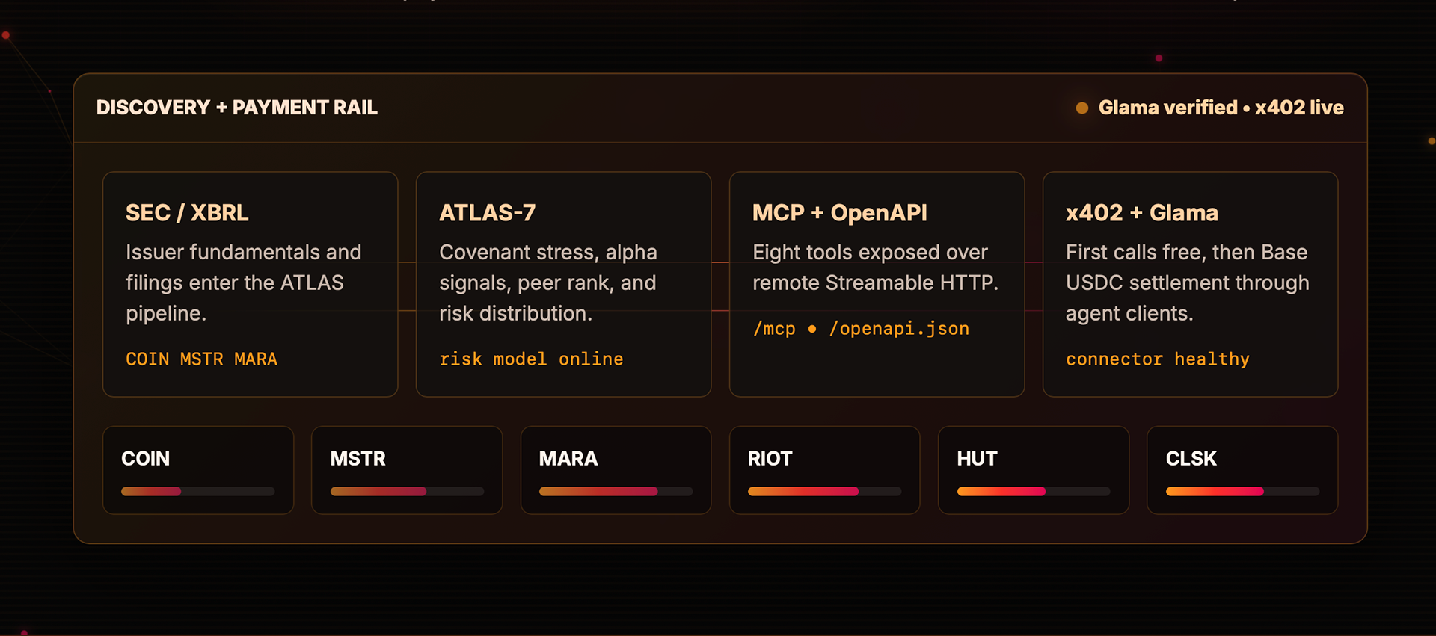Screen dimensions: 1436x636
Task: Click the CLSK risk progress bar
Action: (x=1242, y=492)
